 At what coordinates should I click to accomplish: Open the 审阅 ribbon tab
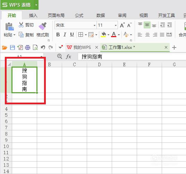coord(122,15)
